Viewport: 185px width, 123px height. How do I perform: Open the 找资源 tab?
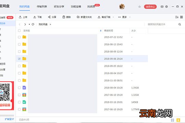click(91, 6)
